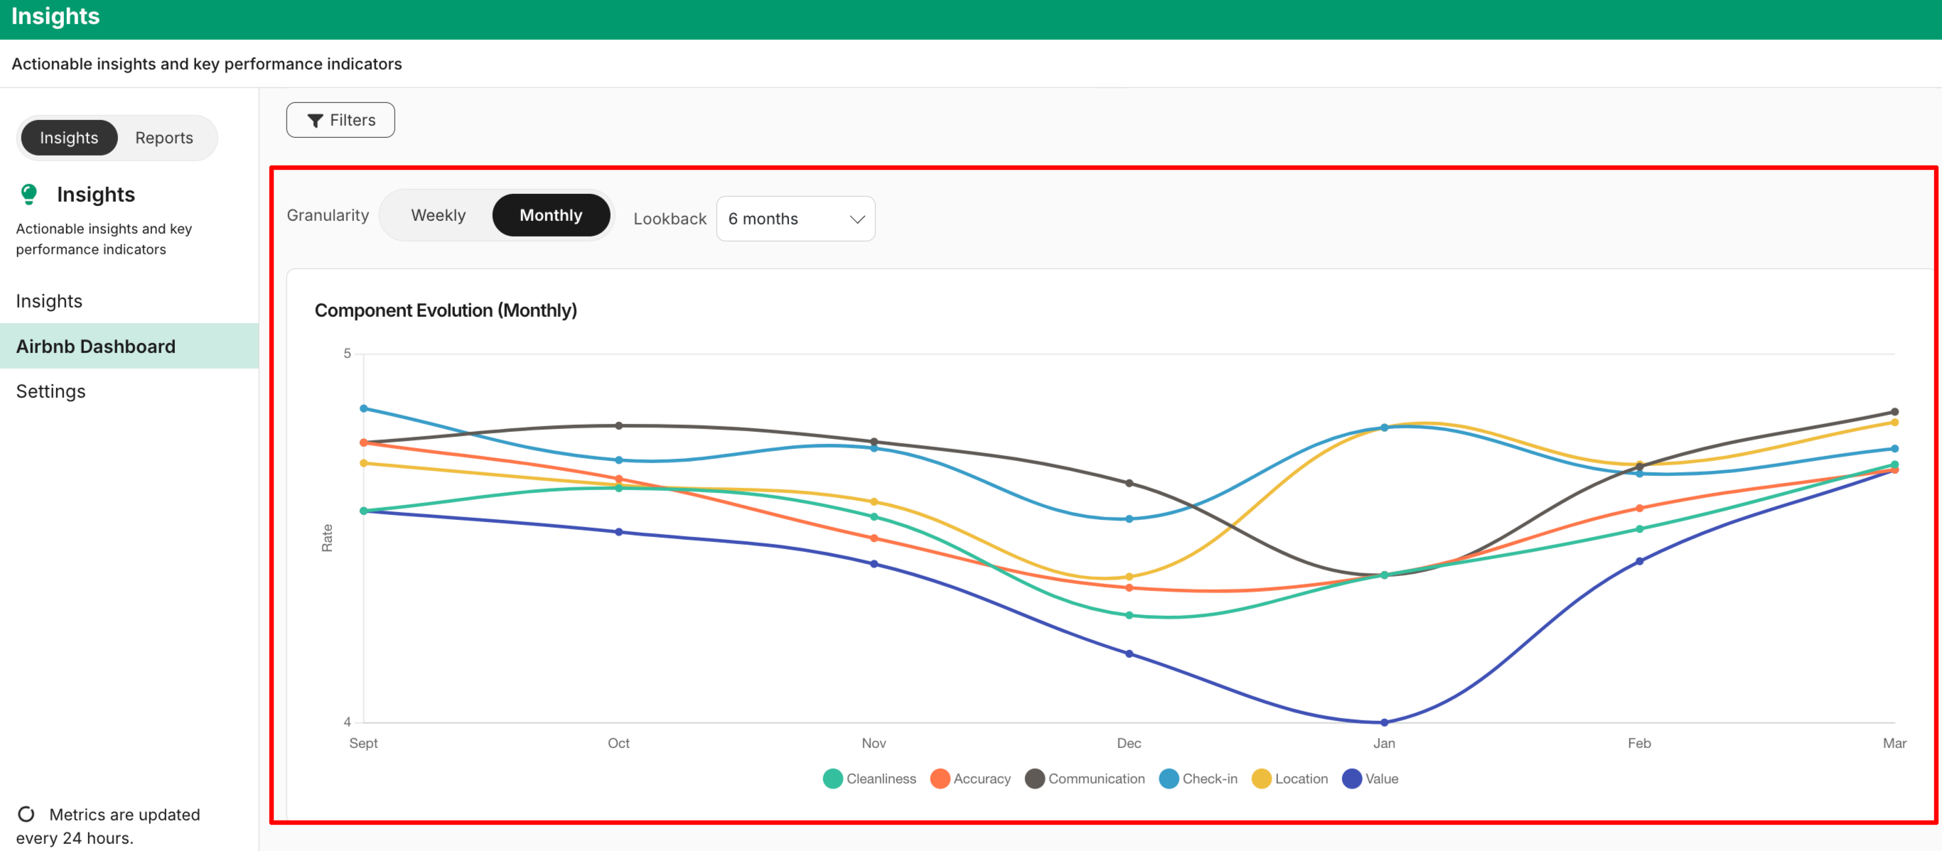Open the Lookback 6 months dropdown
This screenshot has width=1942, height=851.
pyautogui.click(x=795, y=219)
